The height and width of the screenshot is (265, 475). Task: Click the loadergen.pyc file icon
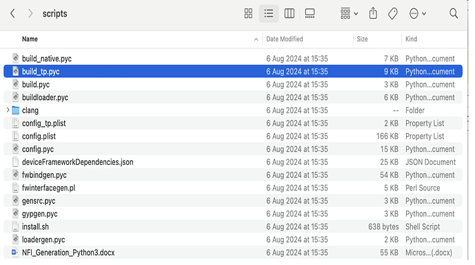(x=16, y=239)
